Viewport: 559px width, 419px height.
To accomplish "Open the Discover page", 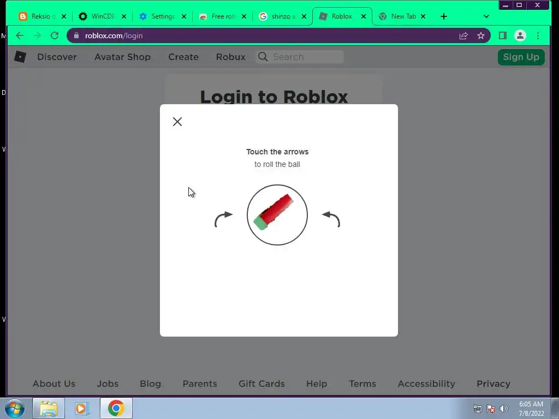I will tap(57, 57).
